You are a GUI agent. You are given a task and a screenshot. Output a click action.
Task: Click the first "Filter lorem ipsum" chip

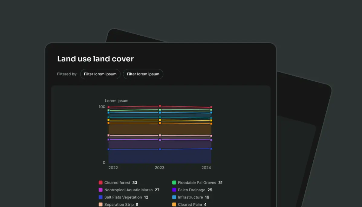click(x=100, y=74)
